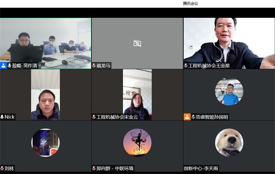
Task: Click the muted mic icon beside 刘林
Action: (2, 169)
